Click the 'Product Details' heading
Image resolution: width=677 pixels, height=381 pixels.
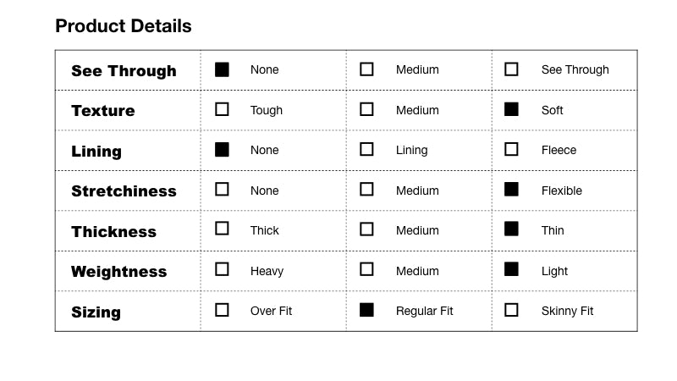click(x=124, y=26)
